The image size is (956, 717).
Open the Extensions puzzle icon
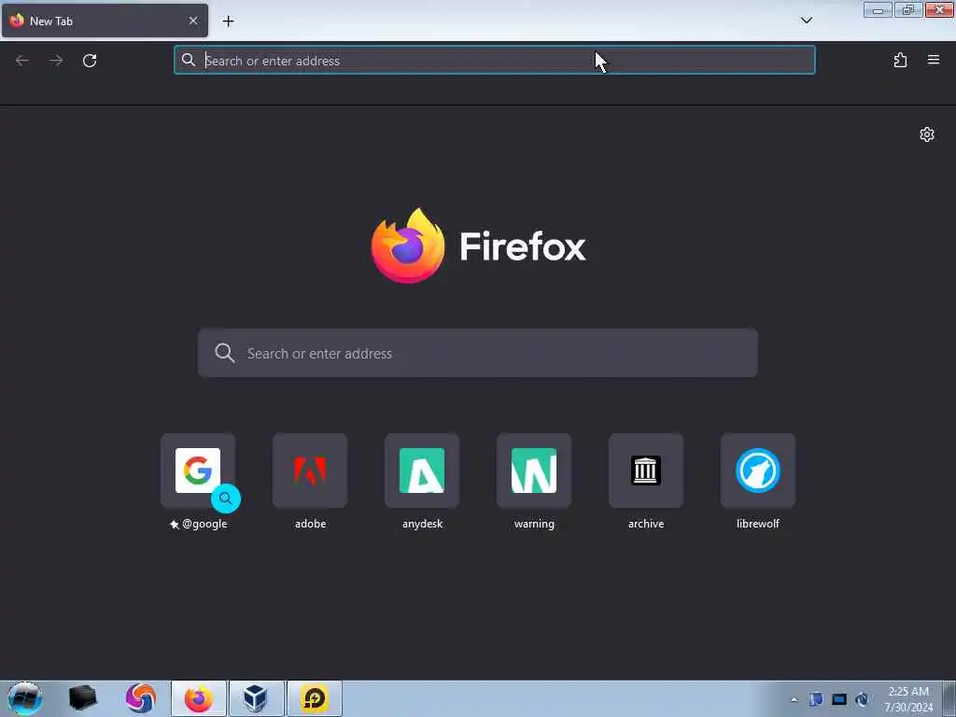[x=900, y=60]
